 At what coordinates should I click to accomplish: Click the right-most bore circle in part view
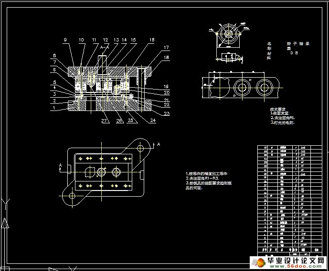263,87
